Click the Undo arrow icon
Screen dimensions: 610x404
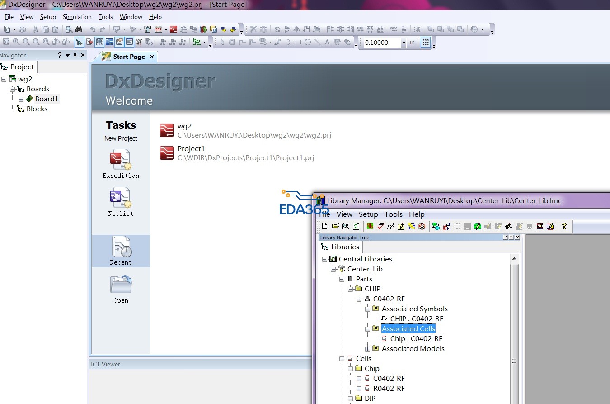pyautogui.click(x=93, y=29)
